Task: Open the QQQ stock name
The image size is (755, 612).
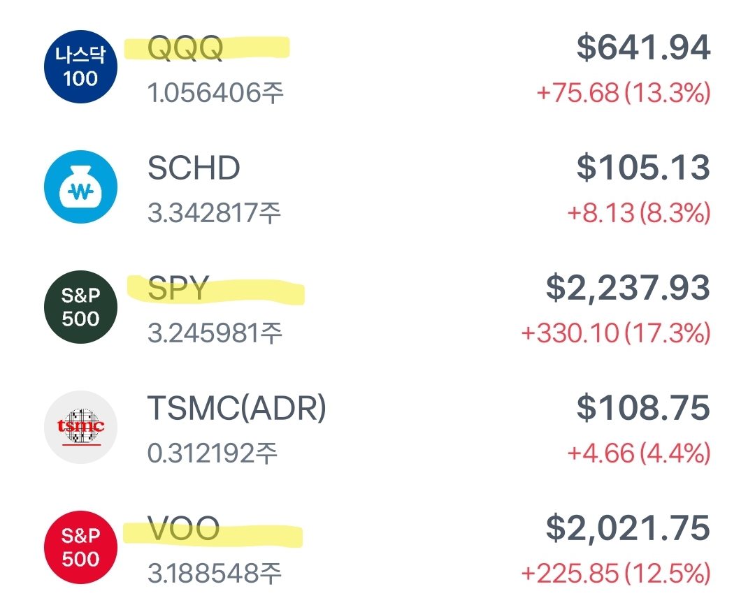Action: tap(186, 48)
